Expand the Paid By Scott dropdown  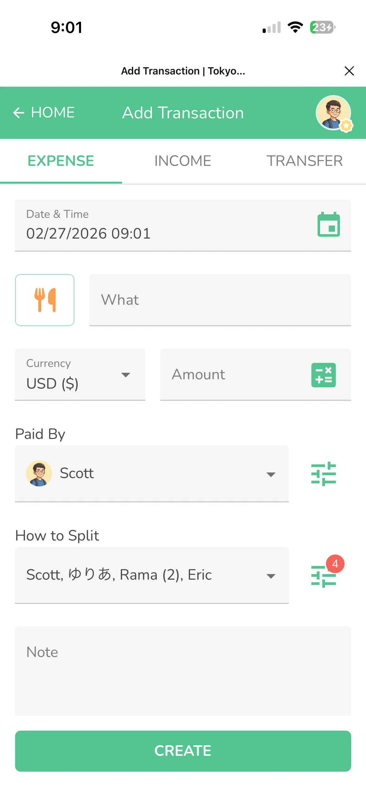[x=271, y=474]
